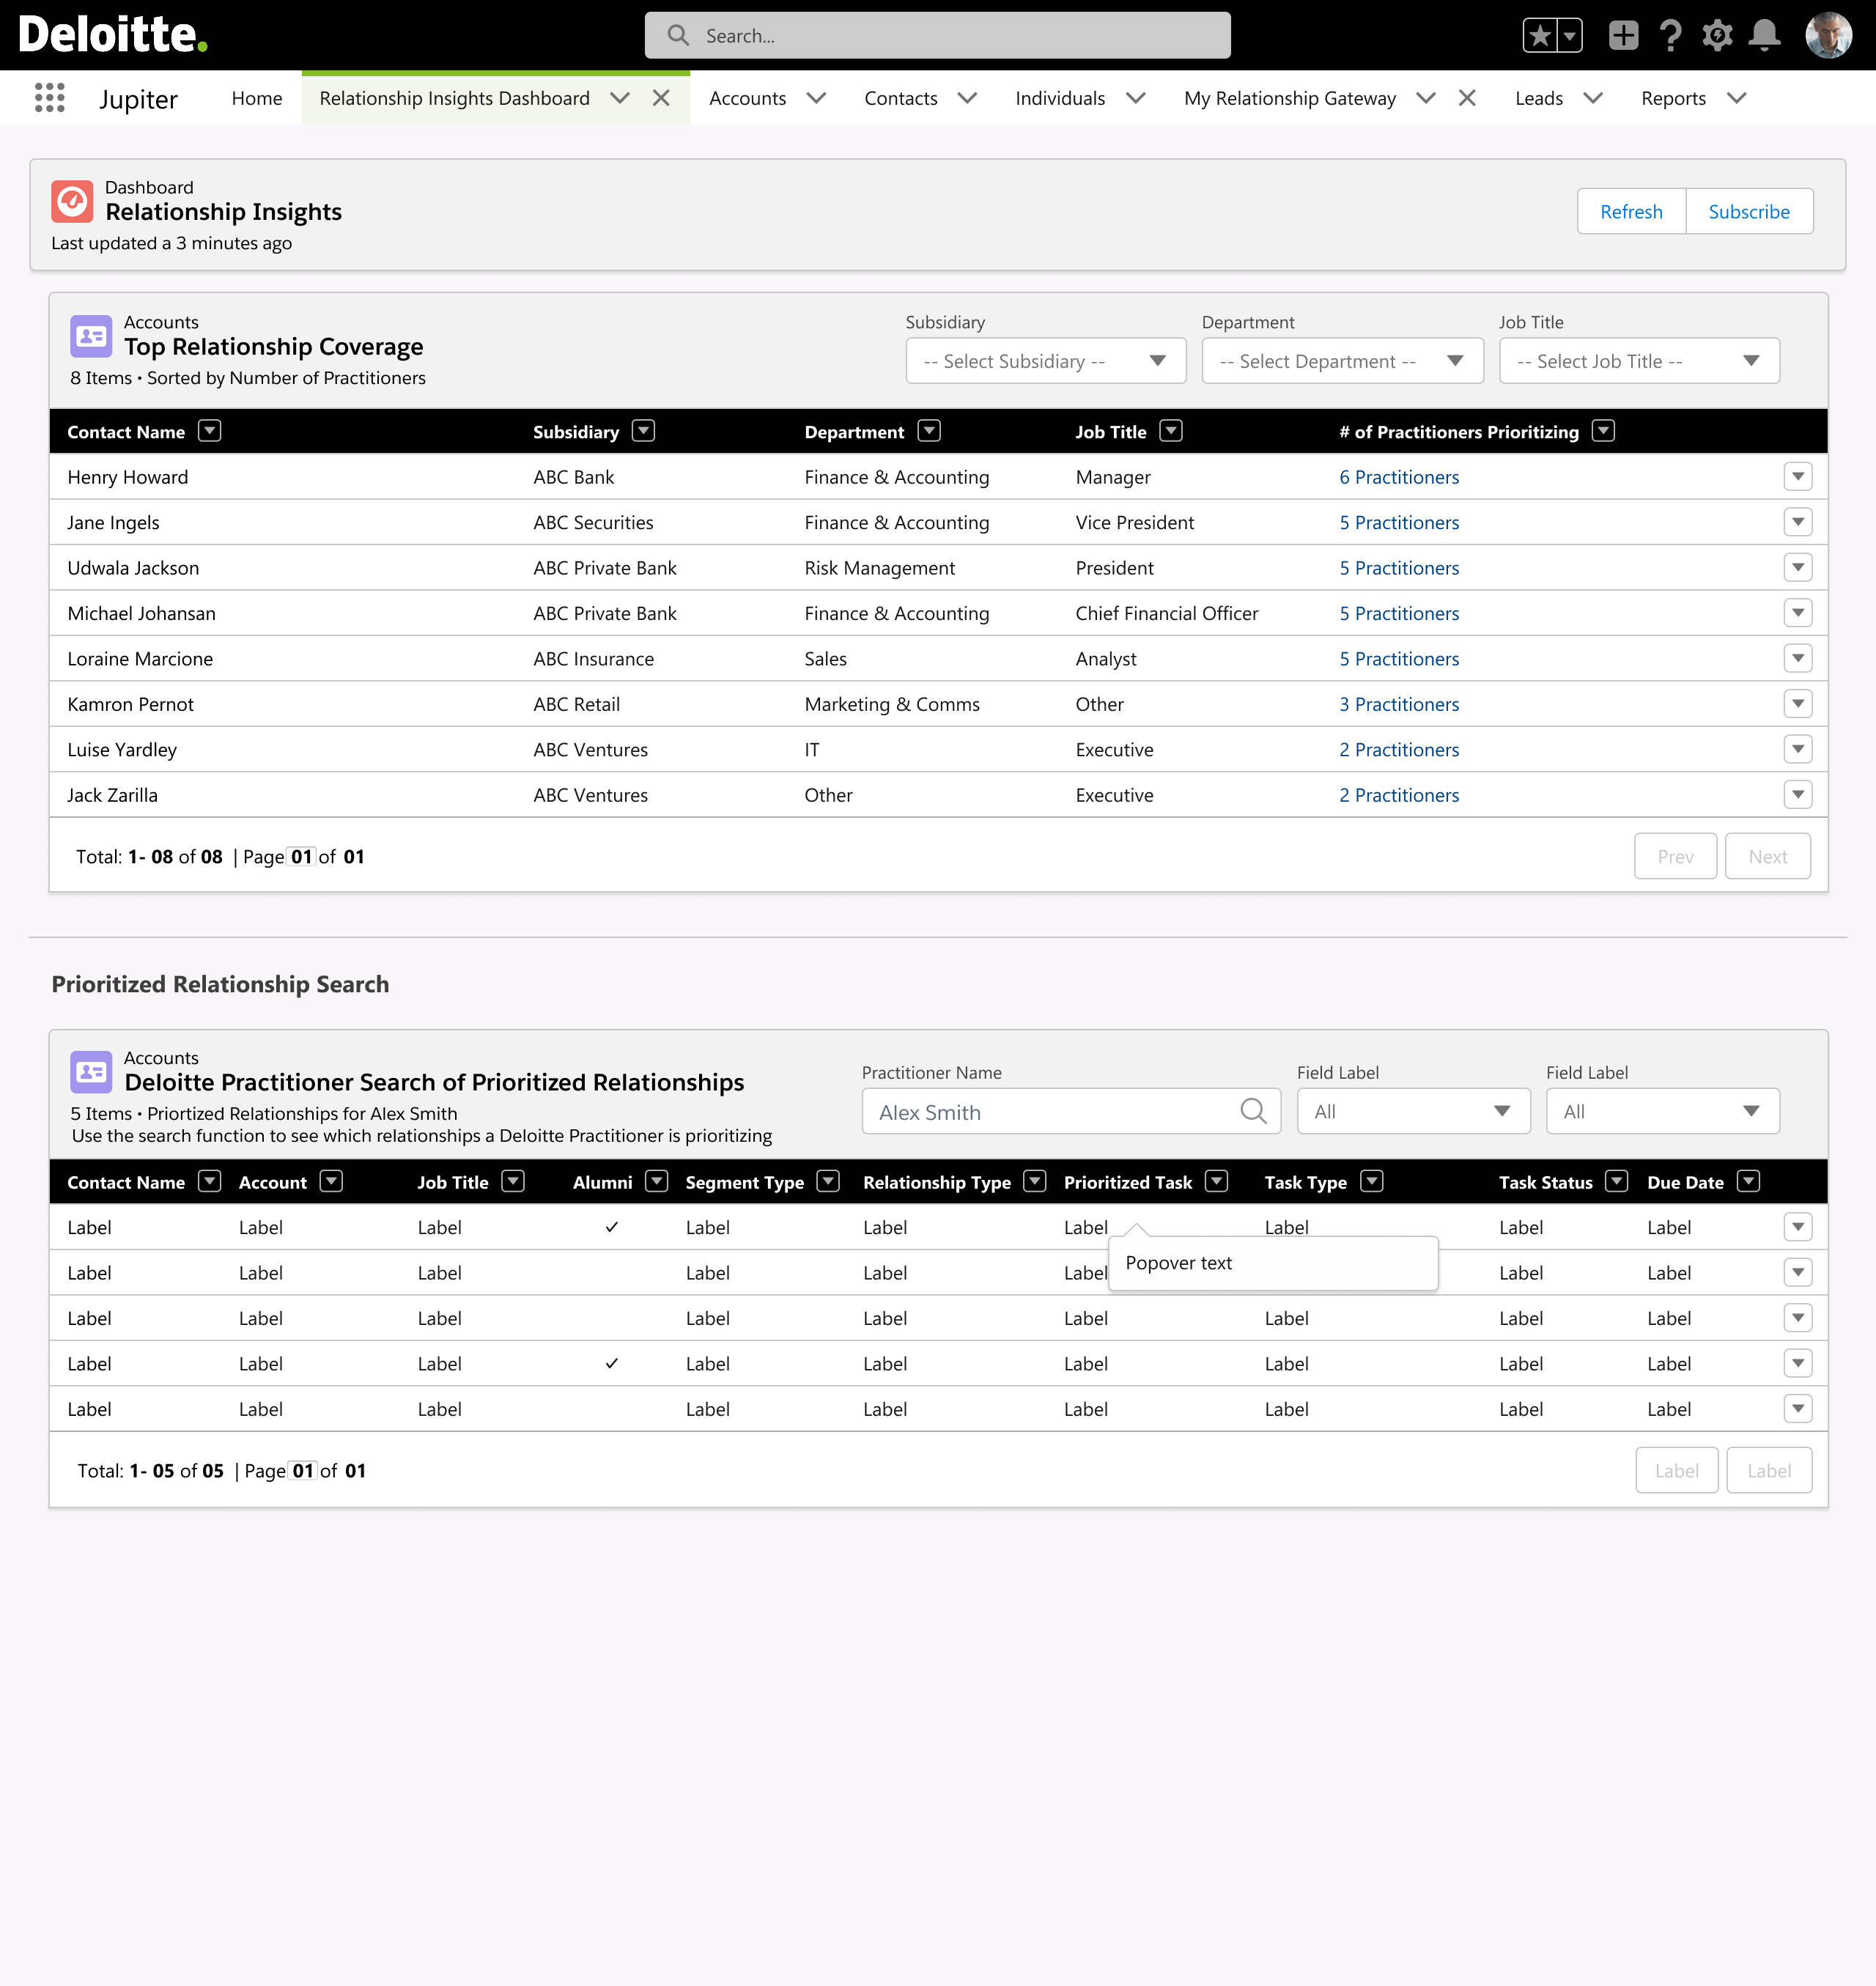Switch to the Accounts tab
Image resolution: width=1876 pixels, height=1986 pixels.
(x=747, y=98)
